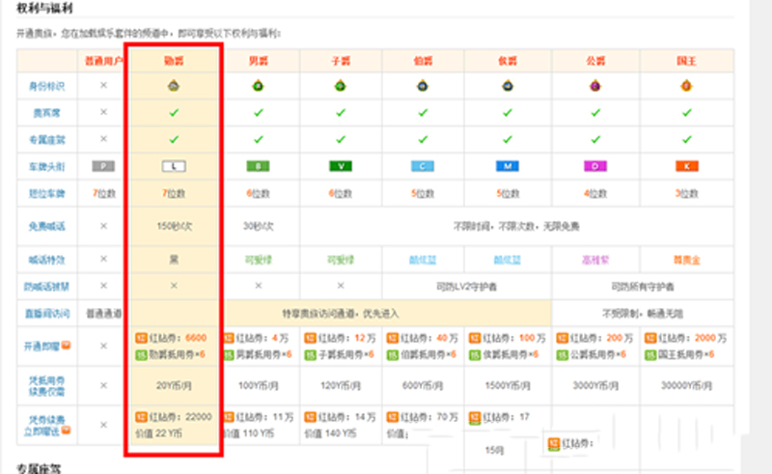Click the green B plate badge
The height and width of the screenshot is (474, 772).
[258, 167]
